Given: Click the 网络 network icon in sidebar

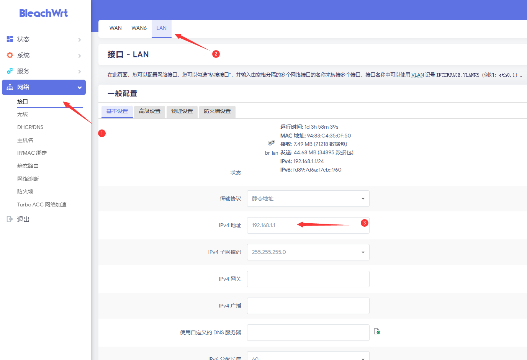Looking at the screenshot, I should pos(10,87).
